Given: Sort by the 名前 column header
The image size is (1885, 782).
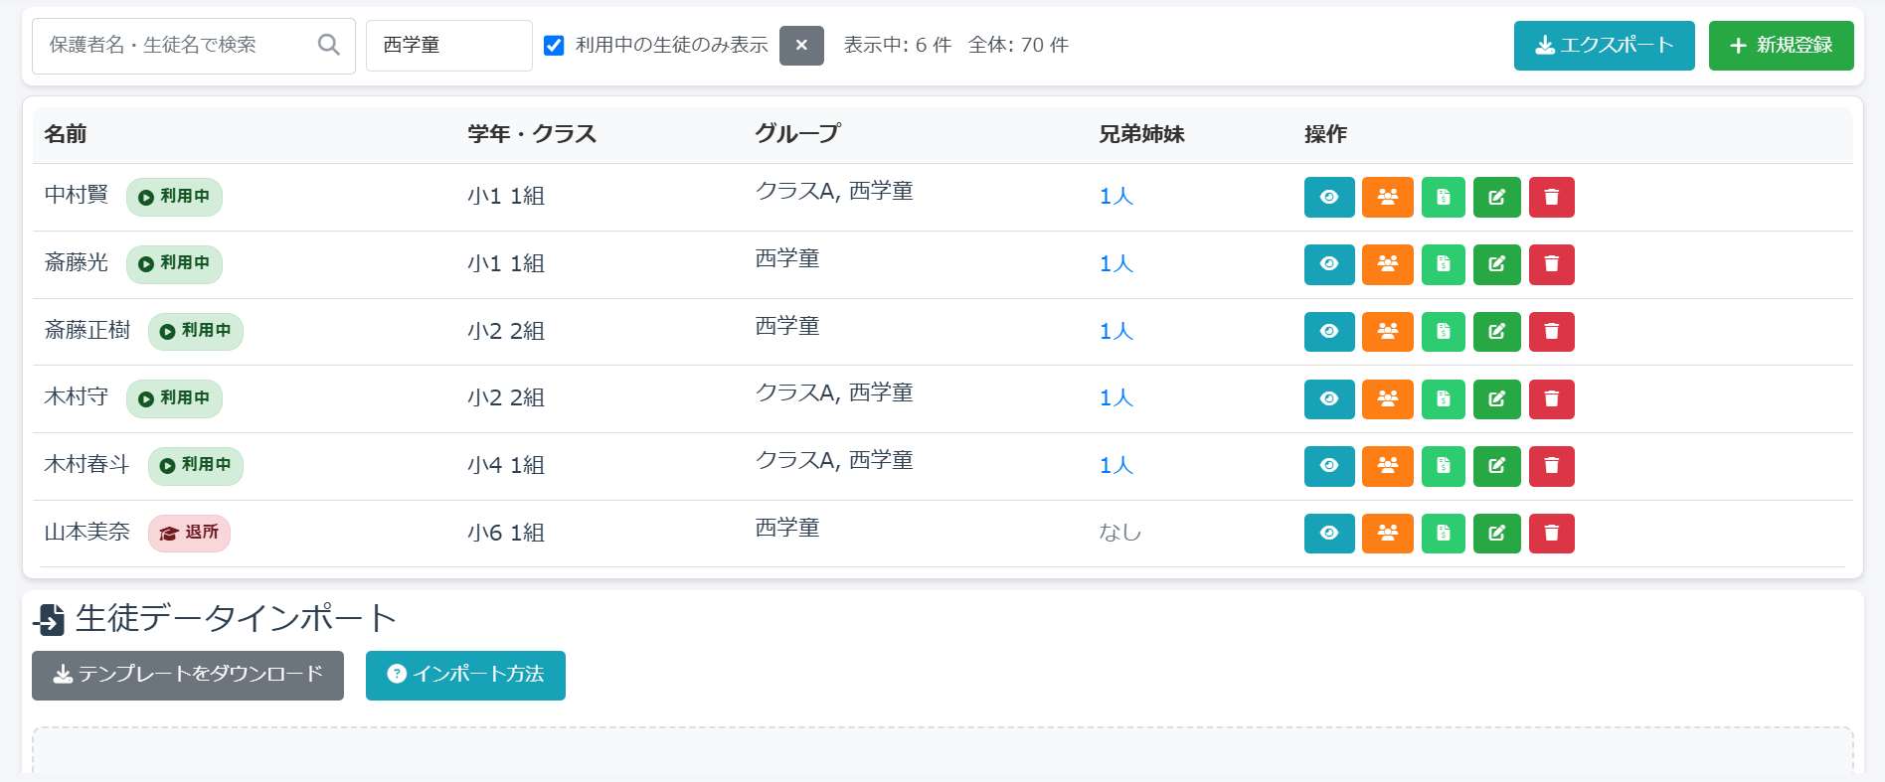Looking at the screenshot, I should pos(66,134).
